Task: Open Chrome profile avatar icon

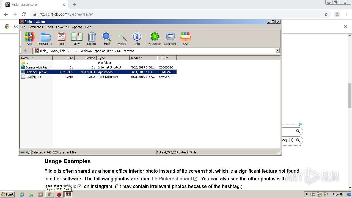Action: coord(337,14)
